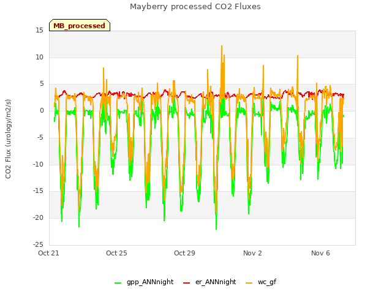Click the green gpp_ANNnight legend color marker

118,283
